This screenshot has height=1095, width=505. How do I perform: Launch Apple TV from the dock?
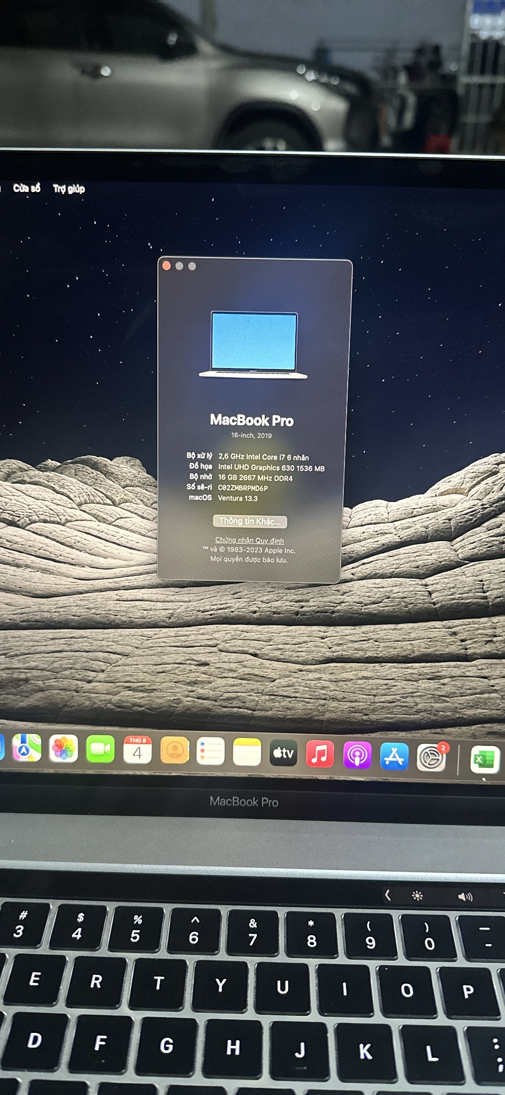click(284, 753)
